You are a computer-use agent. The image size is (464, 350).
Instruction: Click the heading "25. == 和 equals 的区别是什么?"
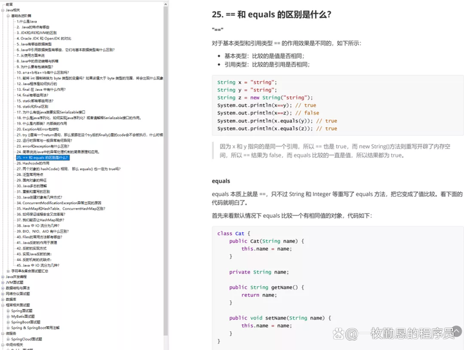271,14
